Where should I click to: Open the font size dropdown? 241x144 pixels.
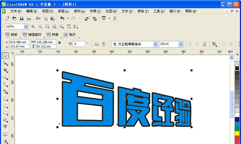coord(181,44)
